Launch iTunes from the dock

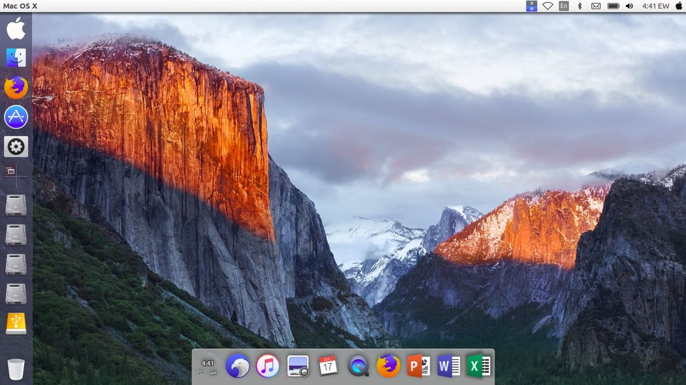click(x=268, y=366)
